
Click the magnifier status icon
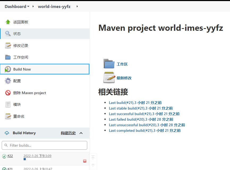point(8,34)
